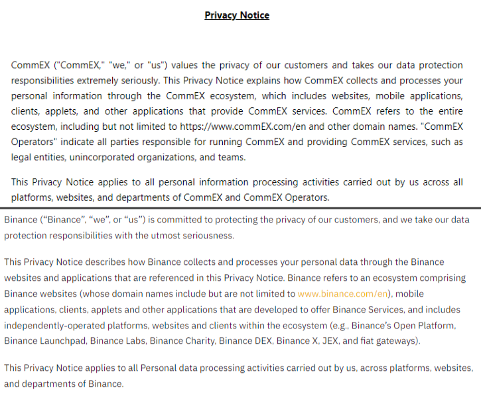The width and height of the screenshot is (481, 394).
Task: Click the words "Binance DEX"
Action: (x=253, y=341)
